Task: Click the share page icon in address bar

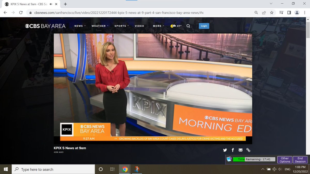Action: (x=264, y=12)
